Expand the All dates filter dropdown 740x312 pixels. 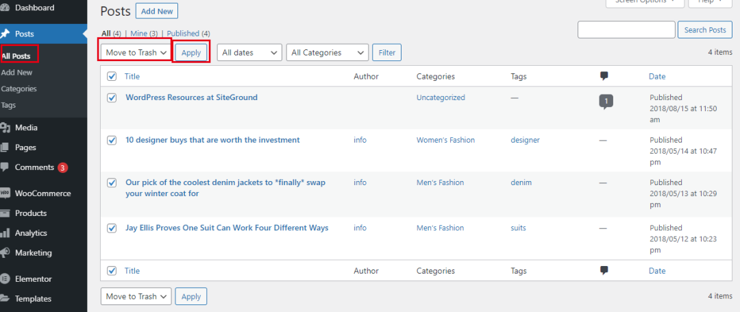point(249,52)
